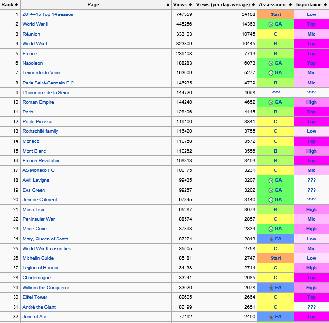Select views value 82605 for Eiffel Tower

185,297
